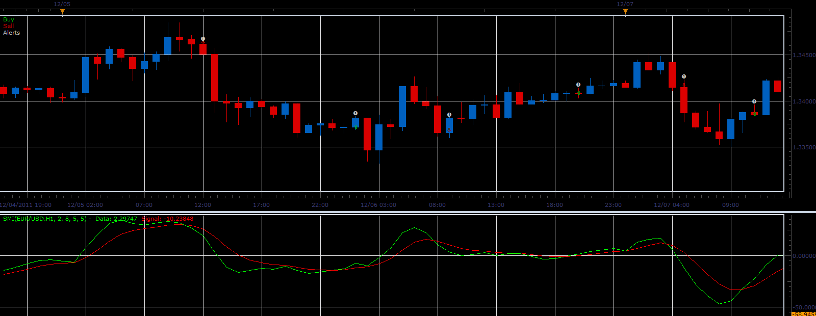Click the 12/06 03:00 time axis label
Image resolution: width=816 pixels, height=316 pixels.
(378, 205)
